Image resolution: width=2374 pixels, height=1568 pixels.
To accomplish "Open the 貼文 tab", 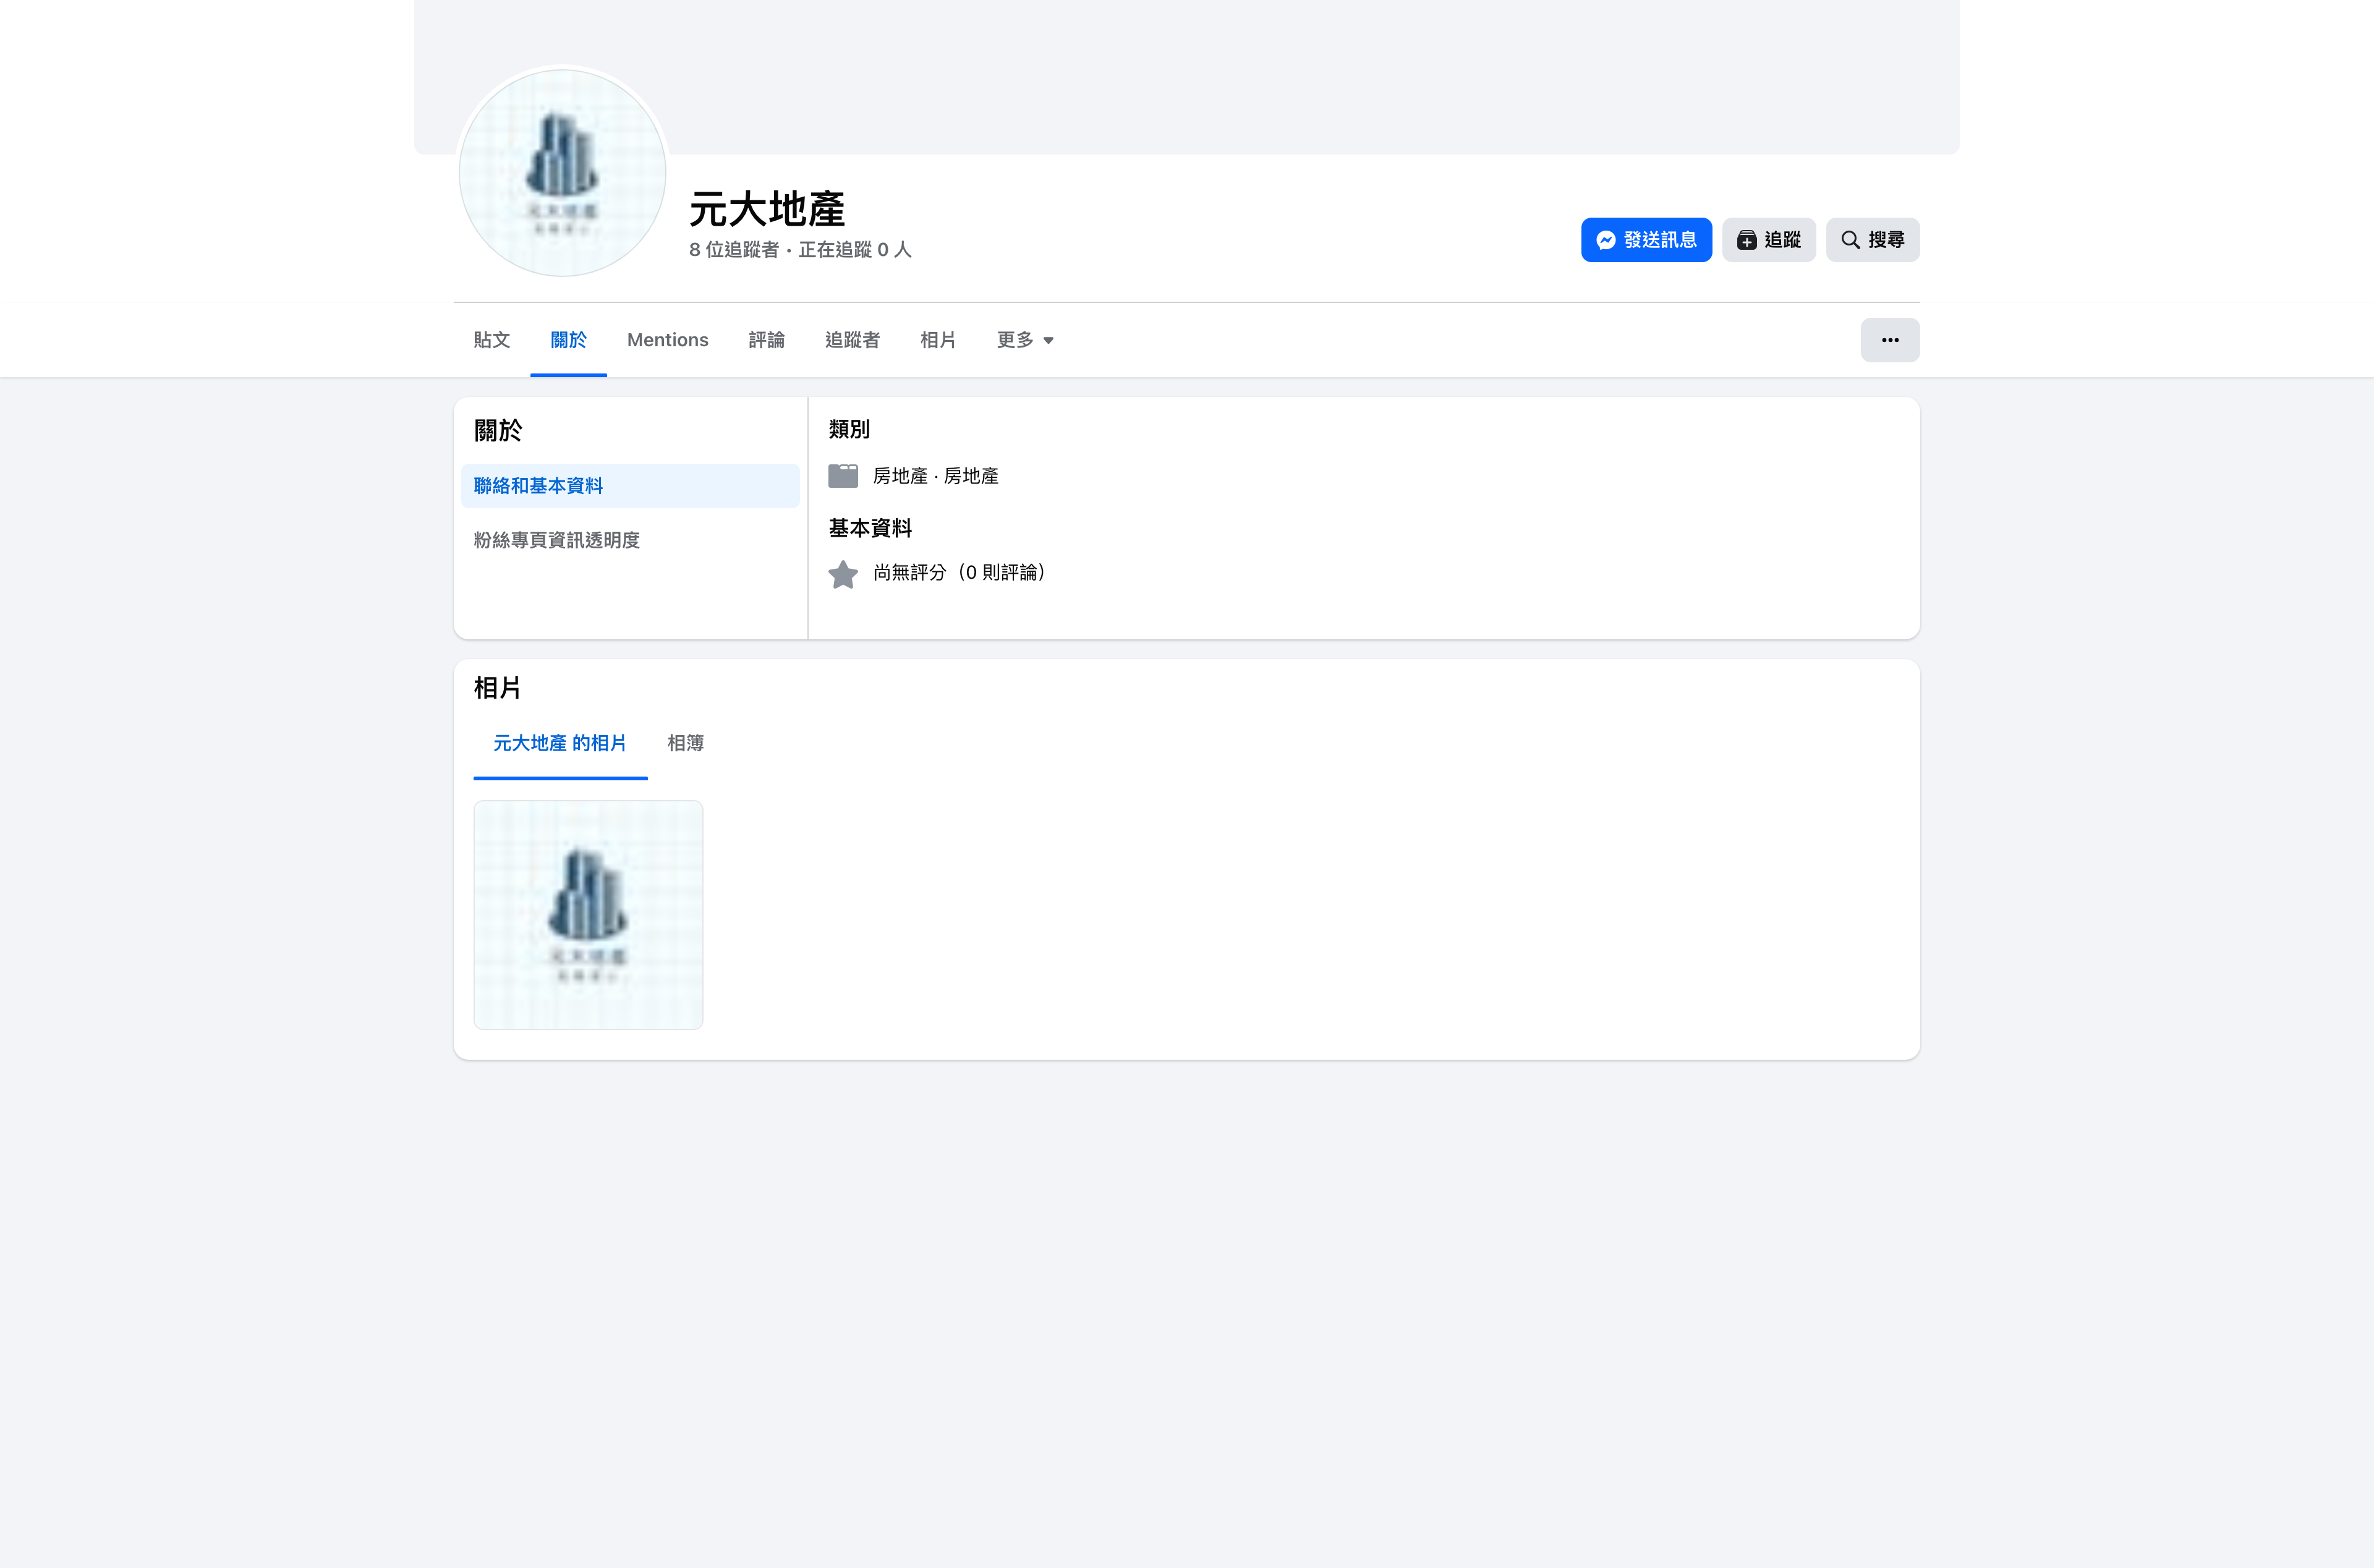I will 491,340.
